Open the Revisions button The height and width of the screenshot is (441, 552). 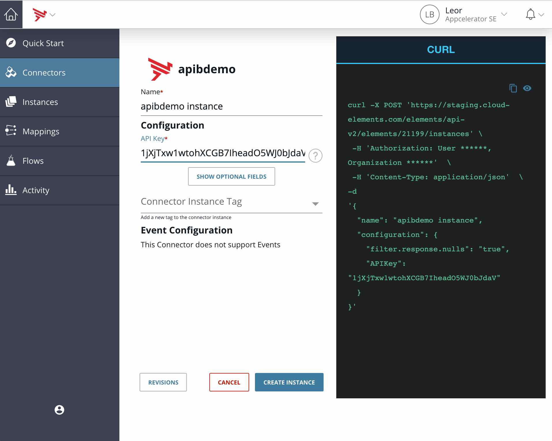click(163, 382)
